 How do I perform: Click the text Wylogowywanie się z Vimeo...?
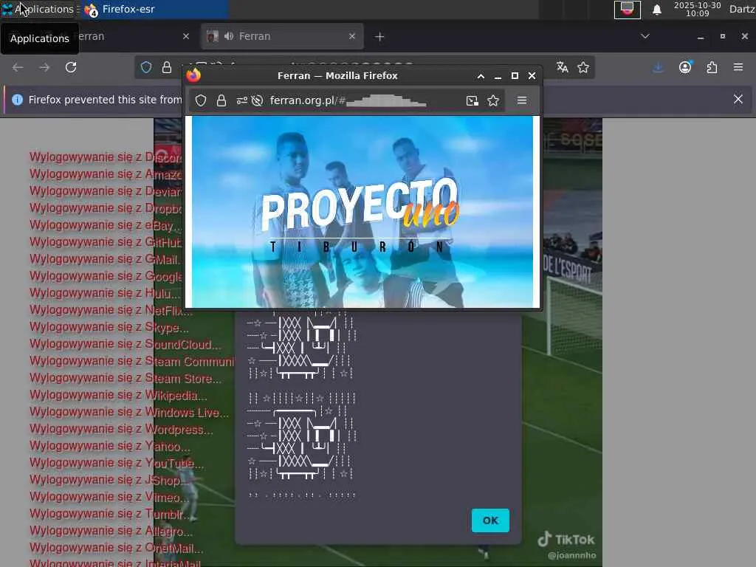tap(109, 497)
